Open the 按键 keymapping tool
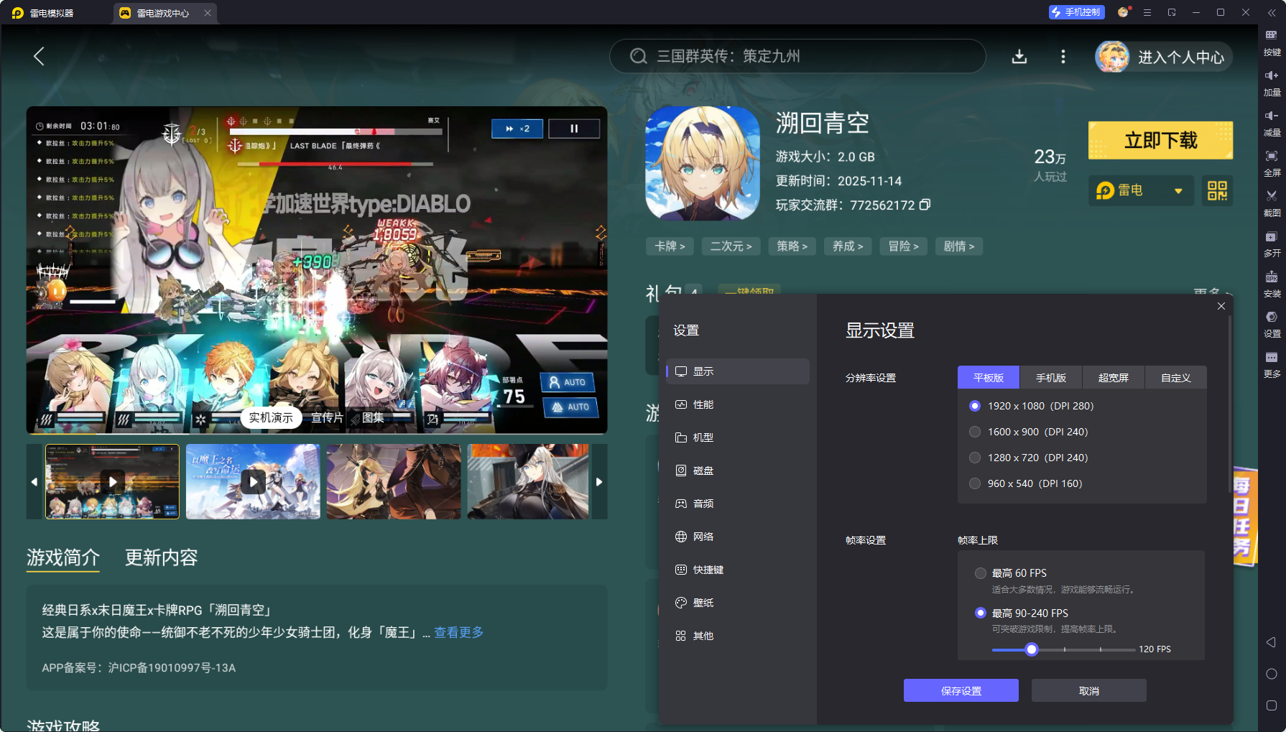1286x732 pixels. (1272, 42)
